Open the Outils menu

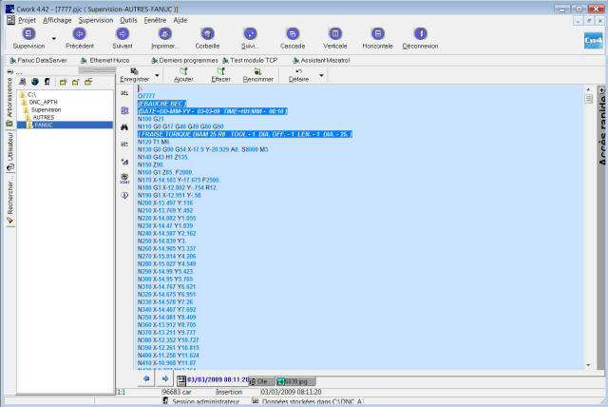click(129, 19)
